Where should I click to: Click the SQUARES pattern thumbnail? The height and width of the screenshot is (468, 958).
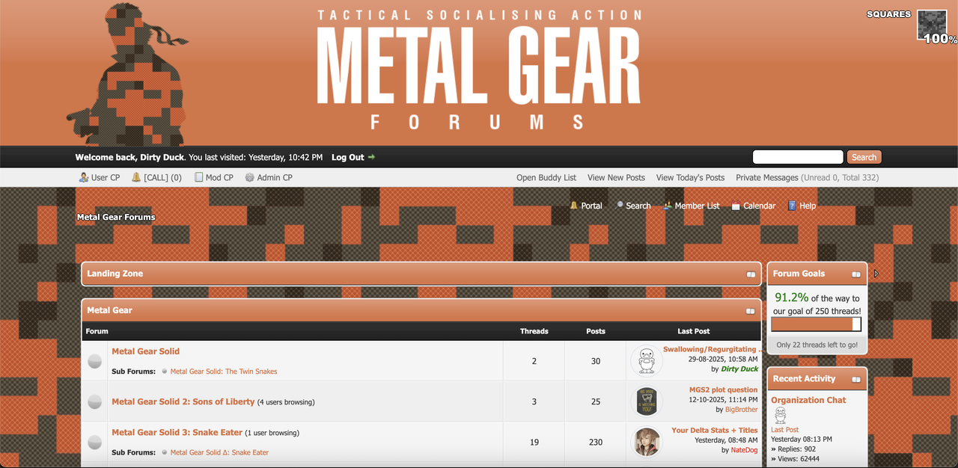(x=933, y=25)
